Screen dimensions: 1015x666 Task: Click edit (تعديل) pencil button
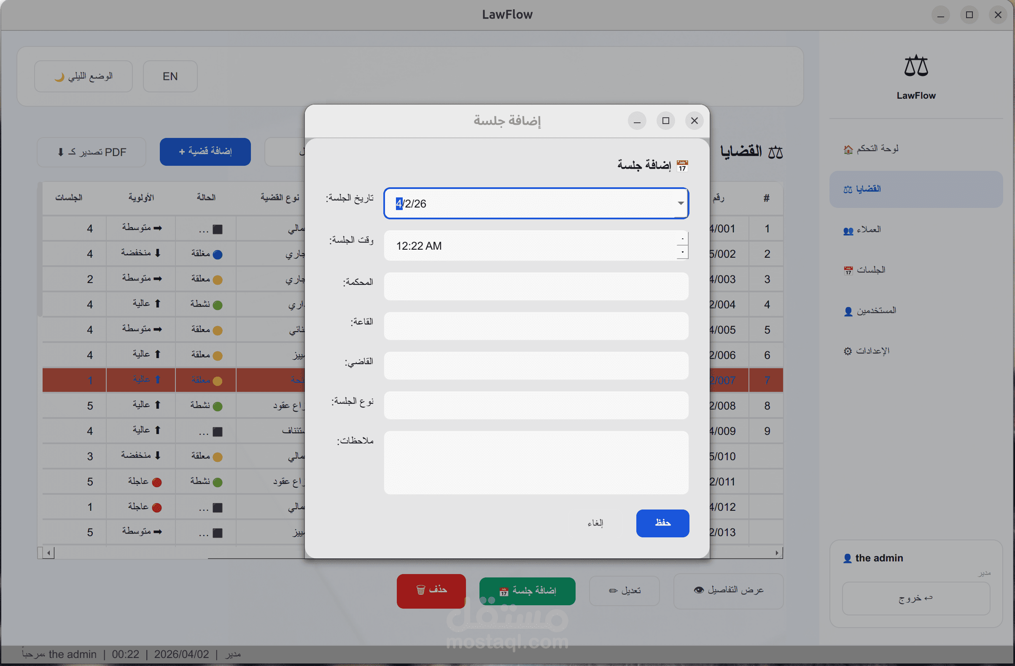click(x=625, y=591)
